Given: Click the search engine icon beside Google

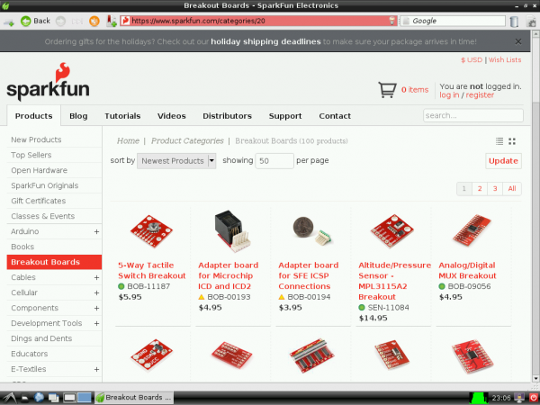Looking at the screenshot, I should click(407, 21).
